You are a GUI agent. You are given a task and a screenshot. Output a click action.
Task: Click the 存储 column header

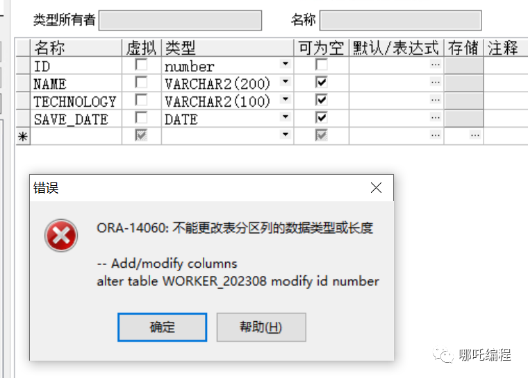click(x=463, y=47)
